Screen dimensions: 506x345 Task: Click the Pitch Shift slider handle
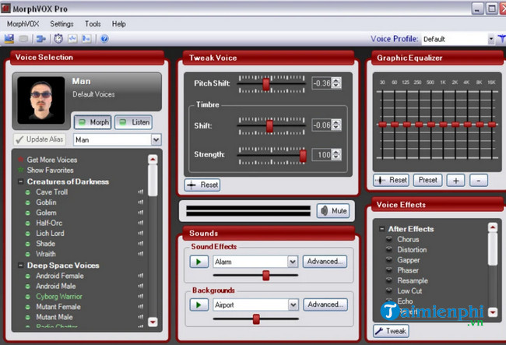pos(266,84)
